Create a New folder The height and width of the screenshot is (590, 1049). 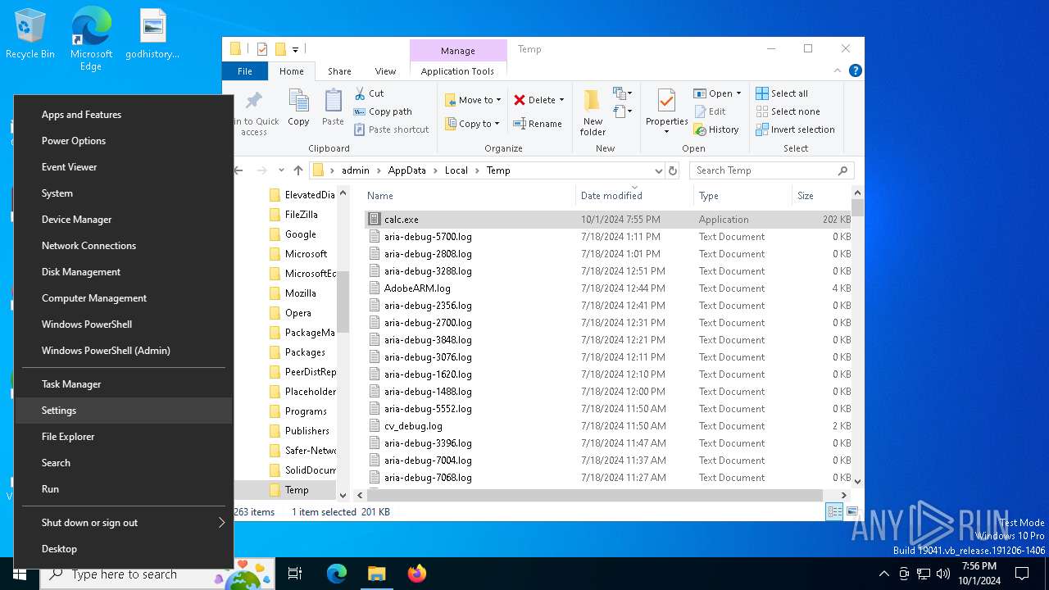pos(593,111)
